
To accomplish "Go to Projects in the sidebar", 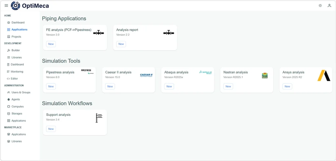I will 16,37.
